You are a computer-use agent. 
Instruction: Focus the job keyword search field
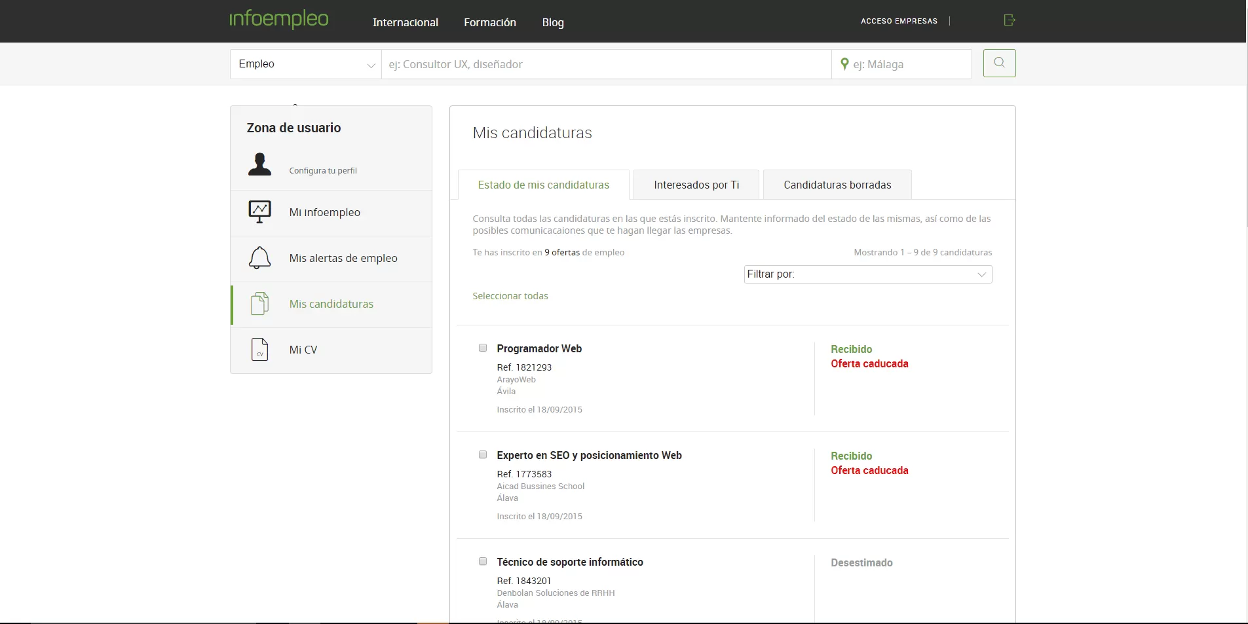click(x=606, y=64)
